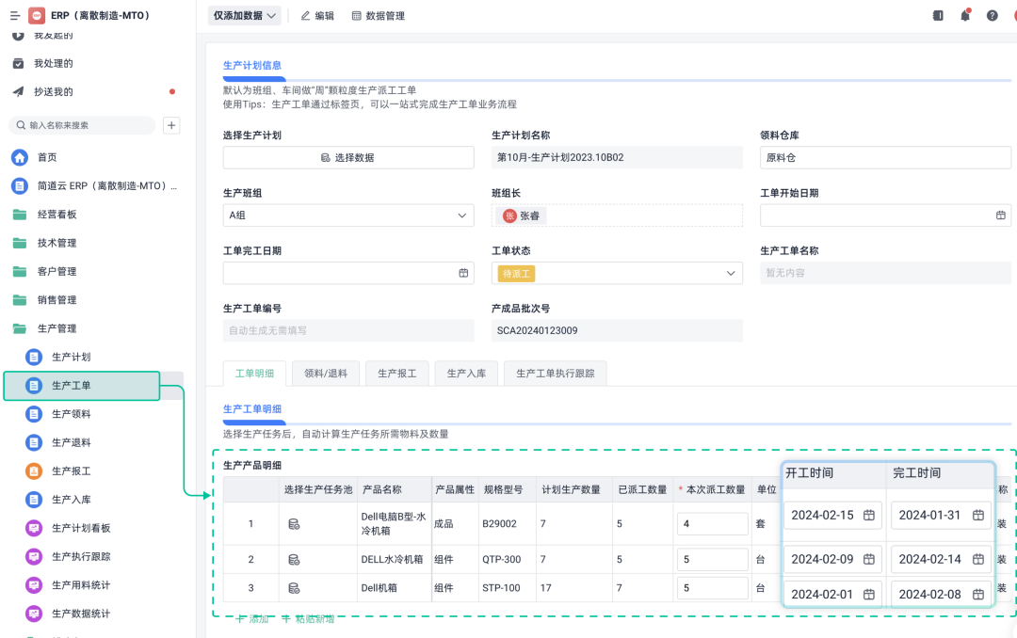Expand the 工单状态 待派工 dropdown
This screenshot has width=1017, height=638.
(x=616, y=273)
